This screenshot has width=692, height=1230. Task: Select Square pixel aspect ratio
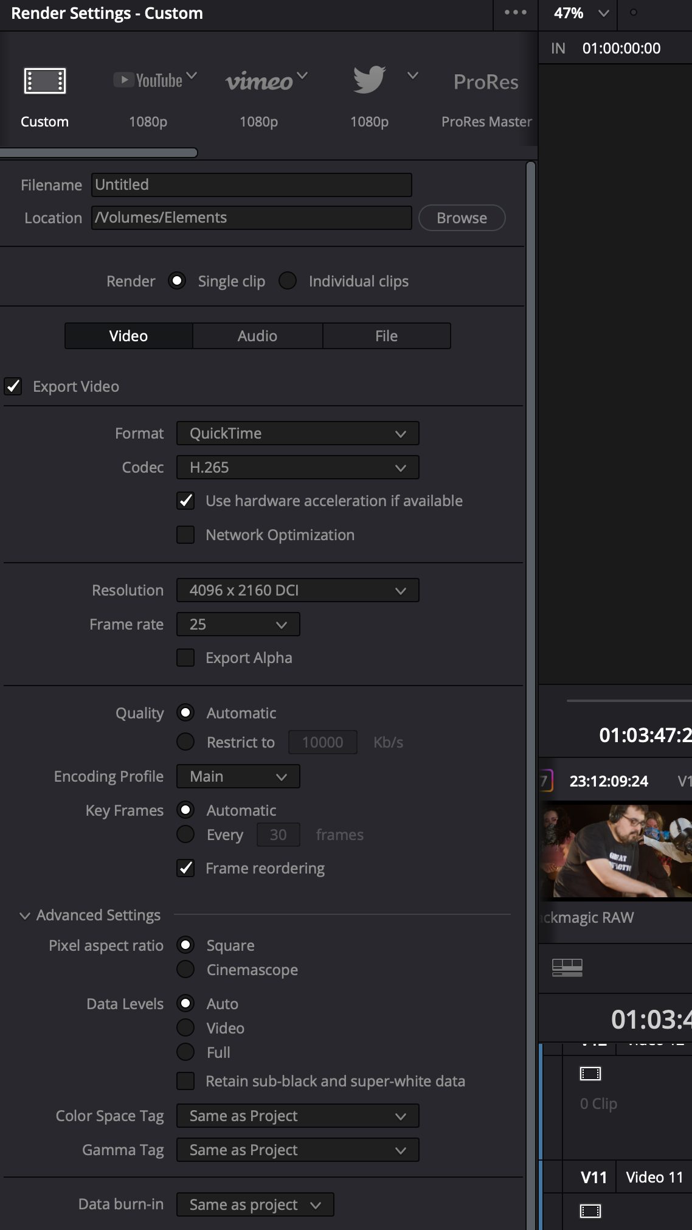click(185, 945)
